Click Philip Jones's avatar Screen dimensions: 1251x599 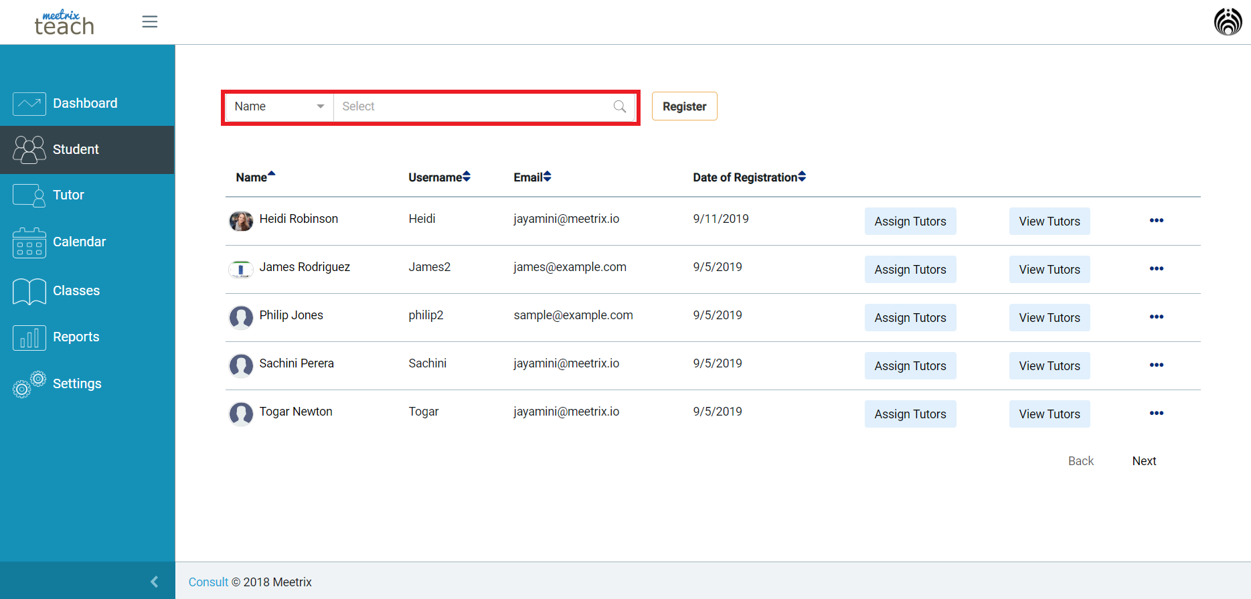(x=241, y=317)
